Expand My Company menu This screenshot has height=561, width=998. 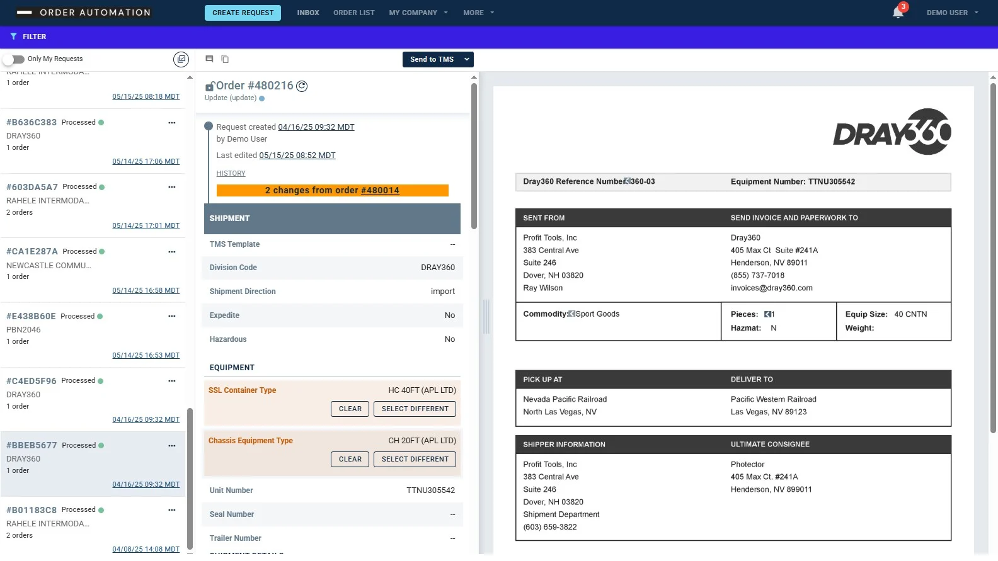(x=418, y=13)
